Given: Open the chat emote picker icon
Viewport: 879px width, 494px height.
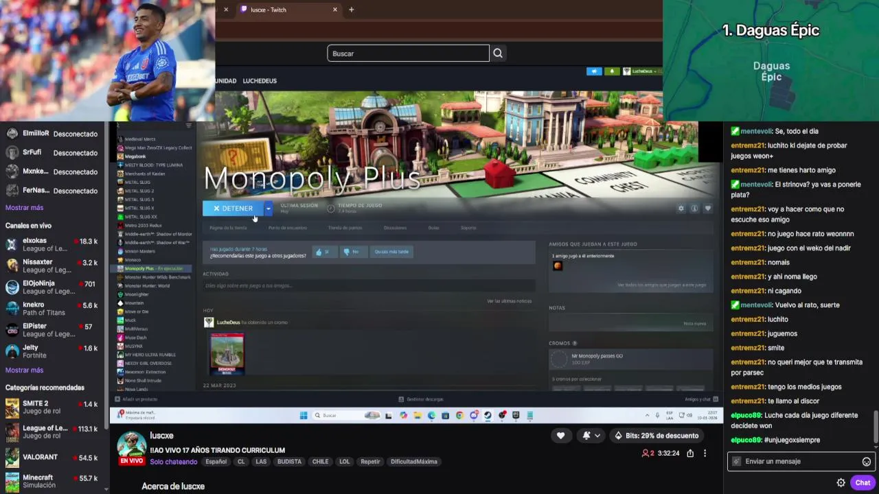Looking at the screenshot, I should click(x=866, y=462).
